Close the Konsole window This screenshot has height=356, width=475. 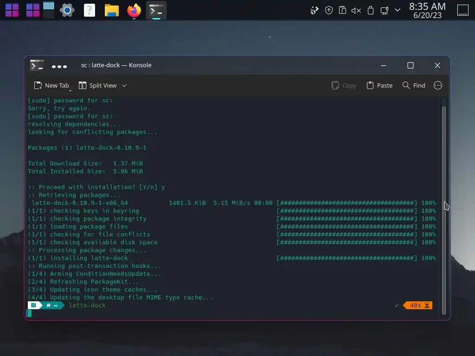point(437,65)
